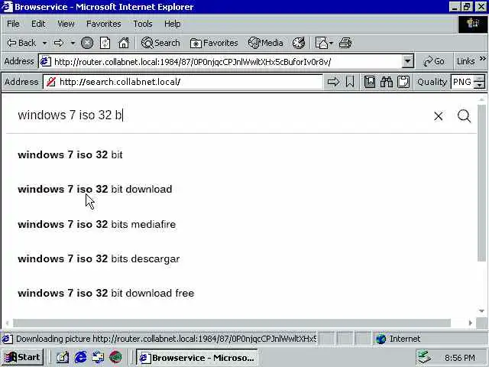Select suggestion 'windows 7 iso 32 bits descargar'
Screen dimensions: 489x367
click(99, 258)
